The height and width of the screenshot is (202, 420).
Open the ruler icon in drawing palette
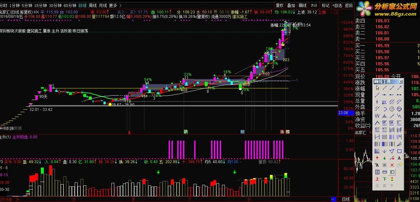(384, 172)
